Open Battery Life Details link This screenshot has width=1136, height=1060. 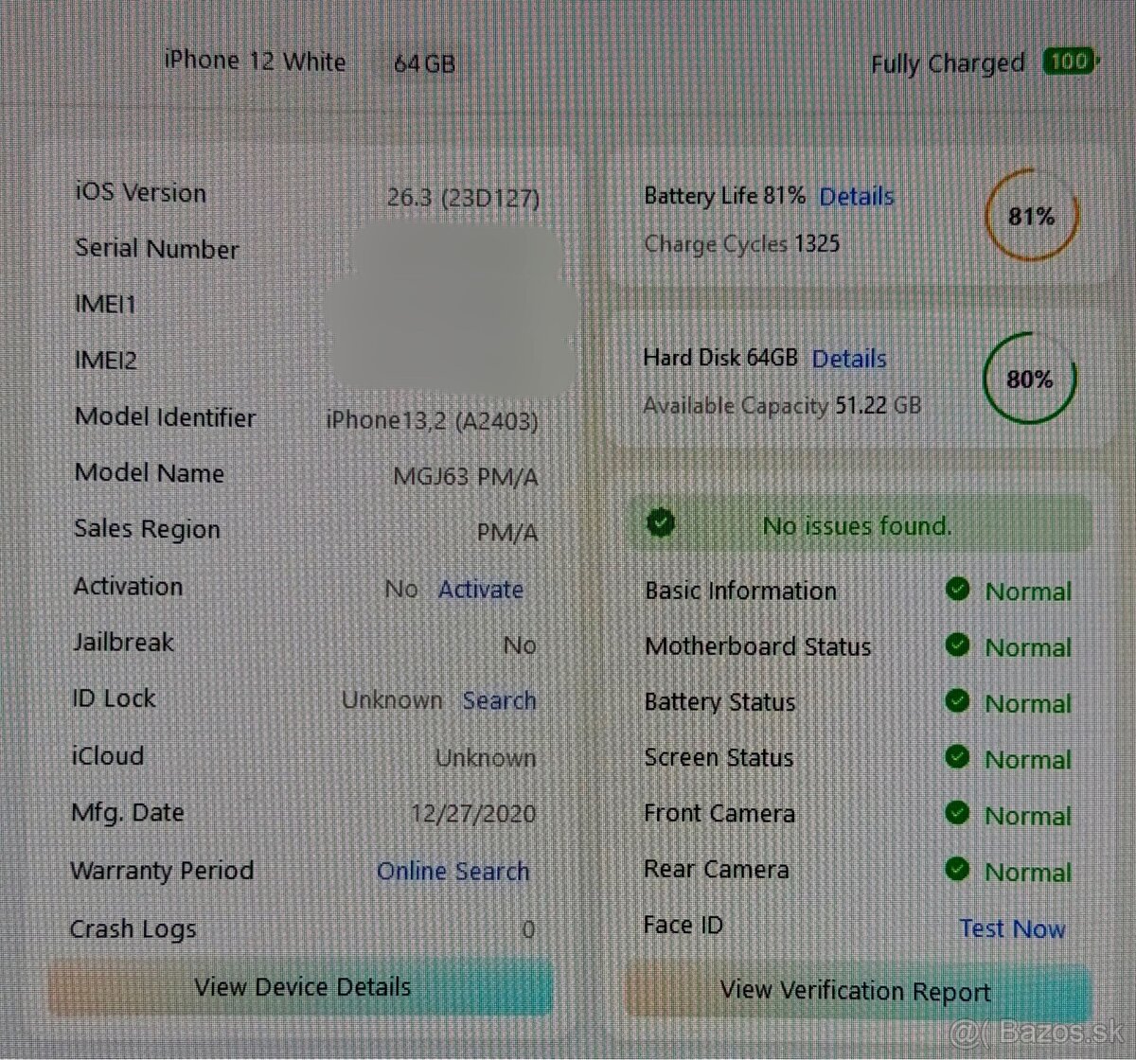pos(856,197)
